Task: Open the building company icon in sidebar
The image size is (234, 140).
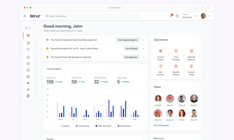Action: tap(28, 76)
